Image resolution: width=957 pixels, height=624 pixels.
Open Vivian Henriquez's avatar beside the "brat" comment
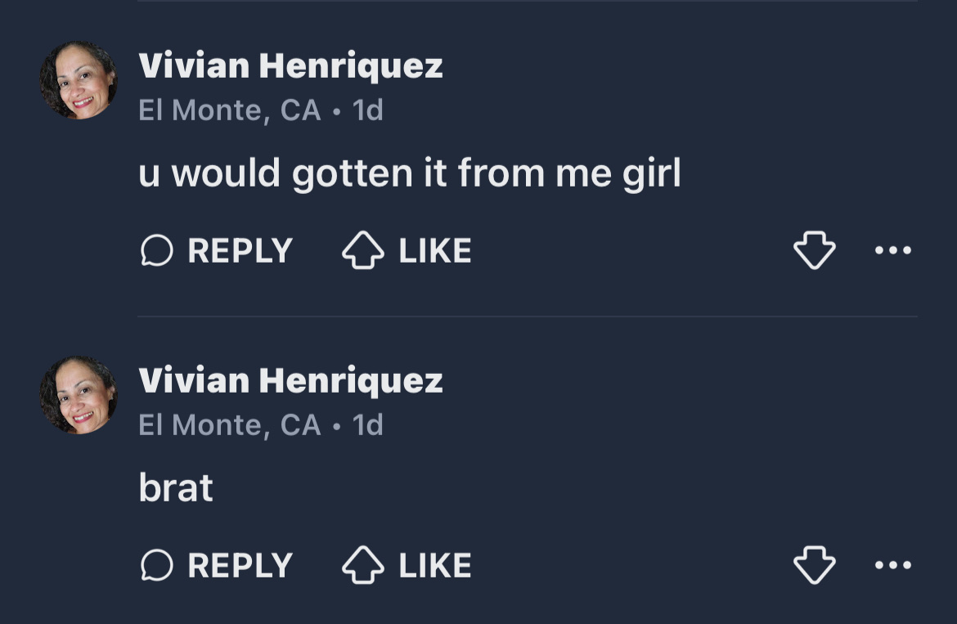(79, 395)
